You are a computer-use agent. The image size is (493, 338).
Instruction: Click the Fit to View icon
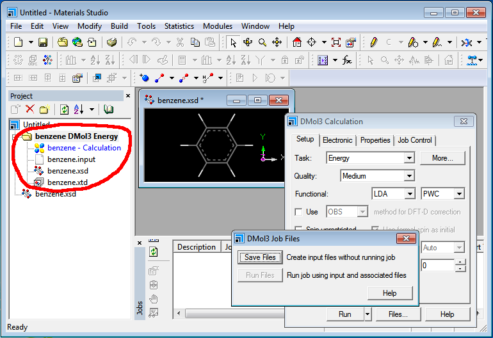pos(335,42)
